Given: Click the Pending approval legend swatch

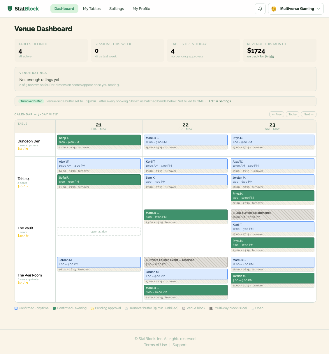Looking at the screenshot, I should pos(92,308).
